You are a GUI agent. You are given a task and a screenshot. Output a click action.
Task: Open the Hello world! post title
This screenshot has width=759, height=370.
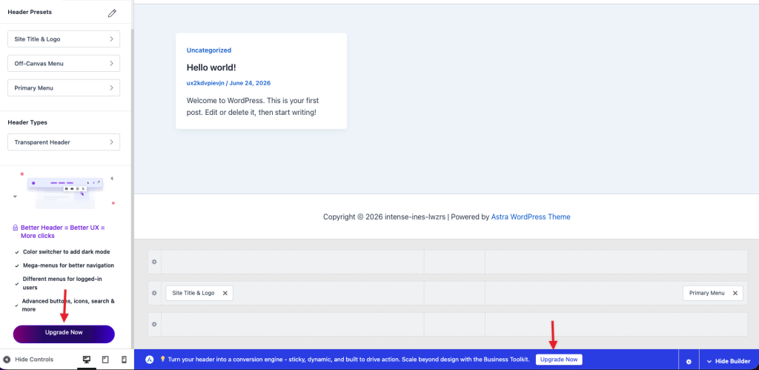pos(211,67)
